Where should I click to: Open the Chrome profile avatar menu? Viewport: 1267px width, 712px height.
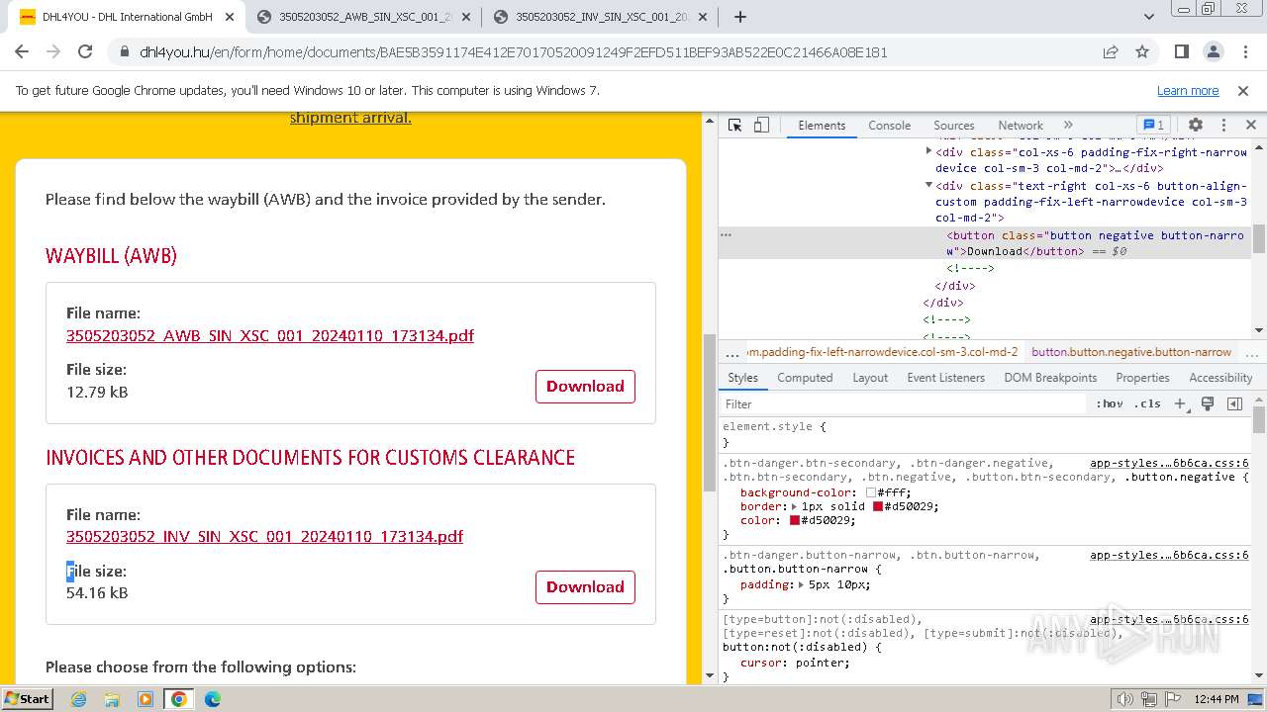pyautogui.click(x=1214, y=52)
